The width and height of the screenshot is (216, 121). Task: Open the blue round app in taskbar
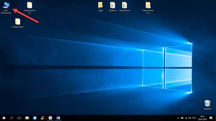tap(35, 118)
